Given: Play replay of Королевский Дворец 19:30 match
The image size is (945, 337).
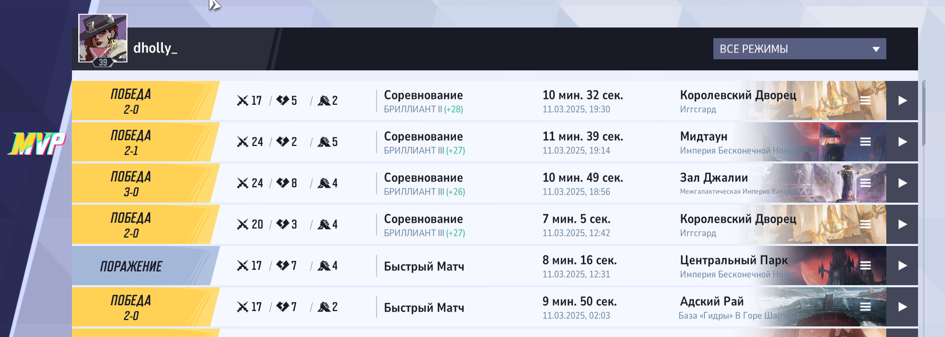Looking at the screenshot, I should 902,101.
